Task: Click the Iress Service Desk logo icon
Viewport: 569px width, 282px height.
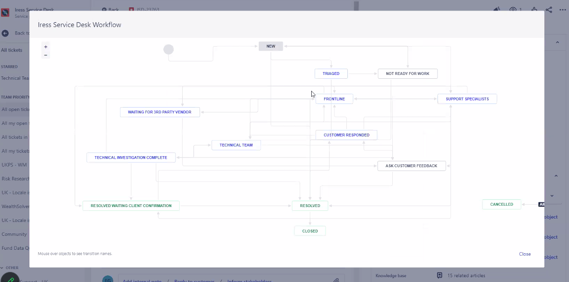Action: tap(5, 12)
